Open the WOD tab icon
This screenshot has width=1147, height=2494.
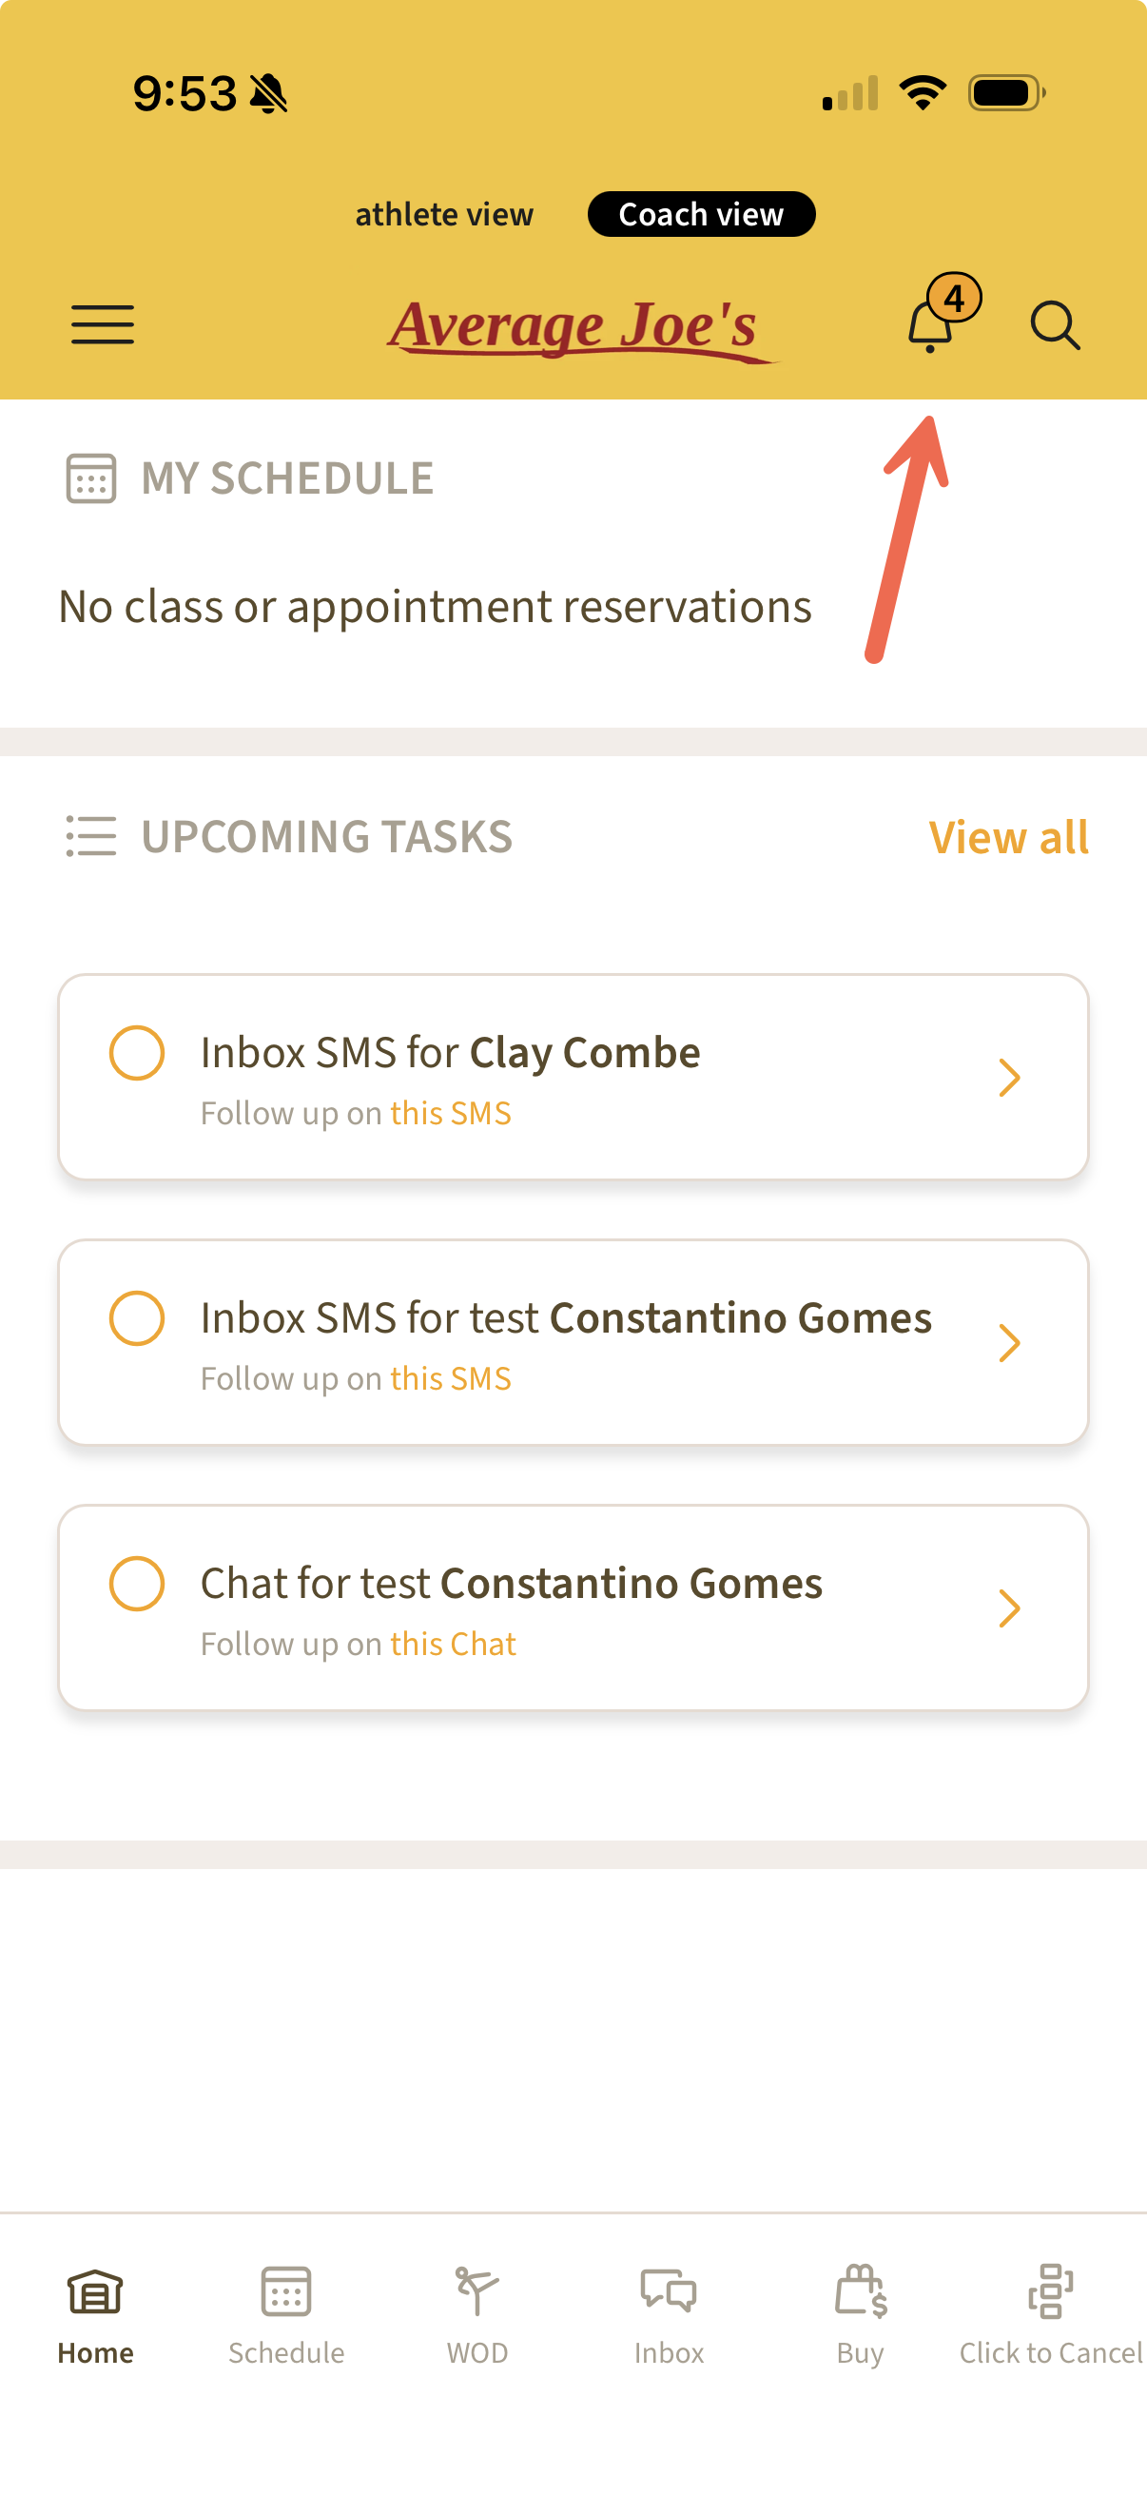point(477,2292)
